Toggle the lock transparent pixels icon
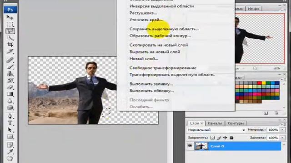 212,138
